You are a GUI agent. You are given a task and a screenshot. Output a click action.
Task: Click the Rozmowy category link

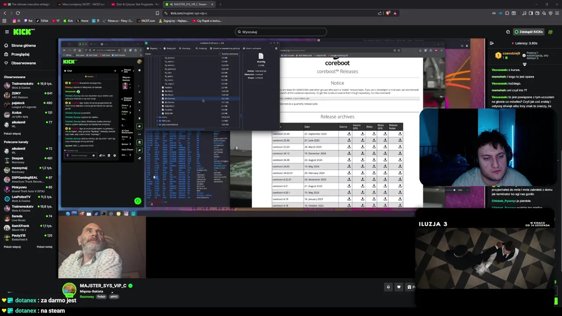pyautogui.click(x=87, y=297)
